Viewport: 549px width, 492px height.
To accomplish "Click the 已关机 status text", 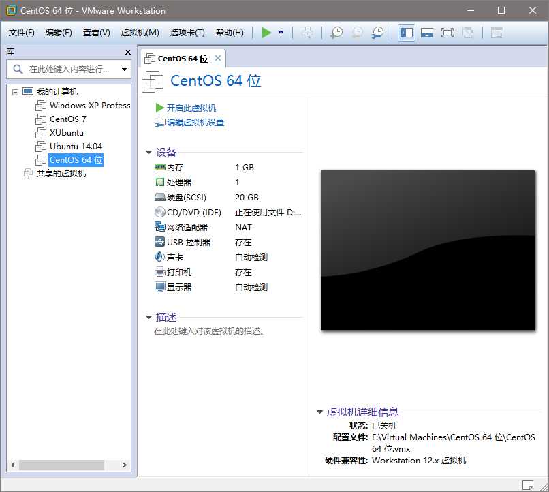I will (x=384, y=426).
